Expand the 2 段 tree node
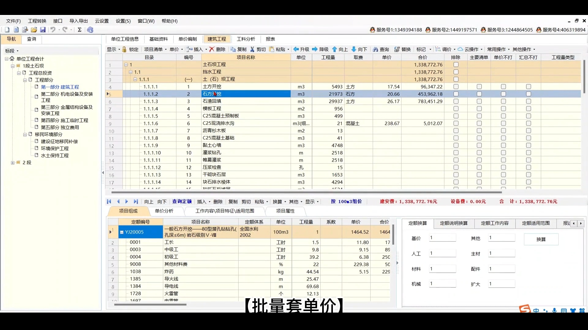This screenshot has height=330, width=588. coord(13,163)
